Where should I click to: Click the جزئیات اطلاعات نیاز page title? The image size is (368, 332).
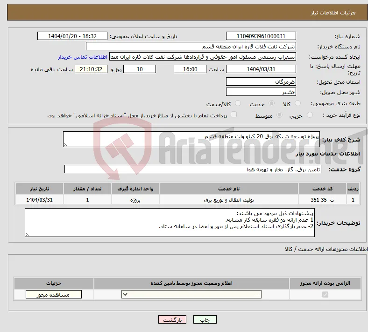(333, 13)
